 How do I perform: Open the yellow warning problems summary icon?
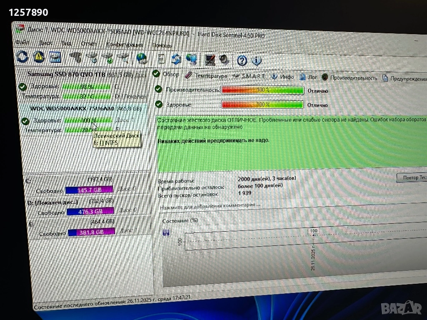pos(39,57)
